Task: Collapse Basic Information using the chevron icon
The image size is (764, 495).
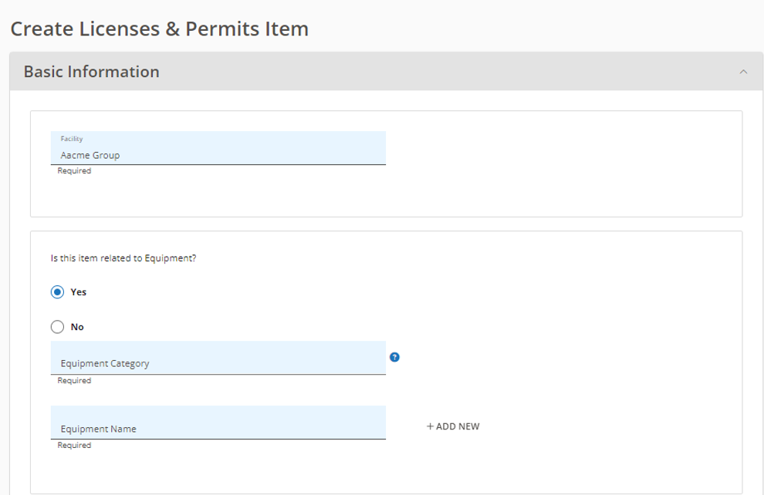Action: [743, 72]
